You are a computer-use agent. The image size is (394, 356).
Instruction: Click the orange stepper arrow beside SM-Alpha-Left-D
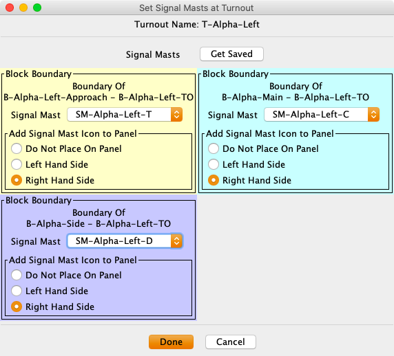176,241
